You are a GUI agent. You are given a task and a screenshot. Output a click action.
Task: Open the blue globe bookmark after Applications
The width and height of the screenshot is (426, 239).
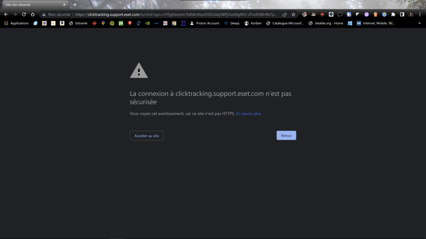(x=35, y=23)
